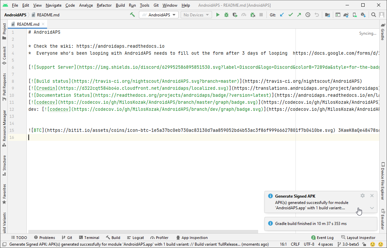Open the Build menu

120,5
